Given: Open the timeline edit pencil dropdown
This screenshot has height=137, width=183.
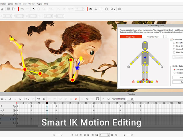Looking at the screenshot, I should point(28,100).
